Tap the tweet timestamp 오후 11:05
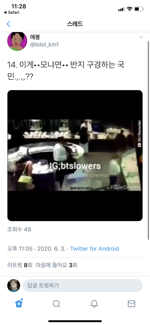 (20, 248)
